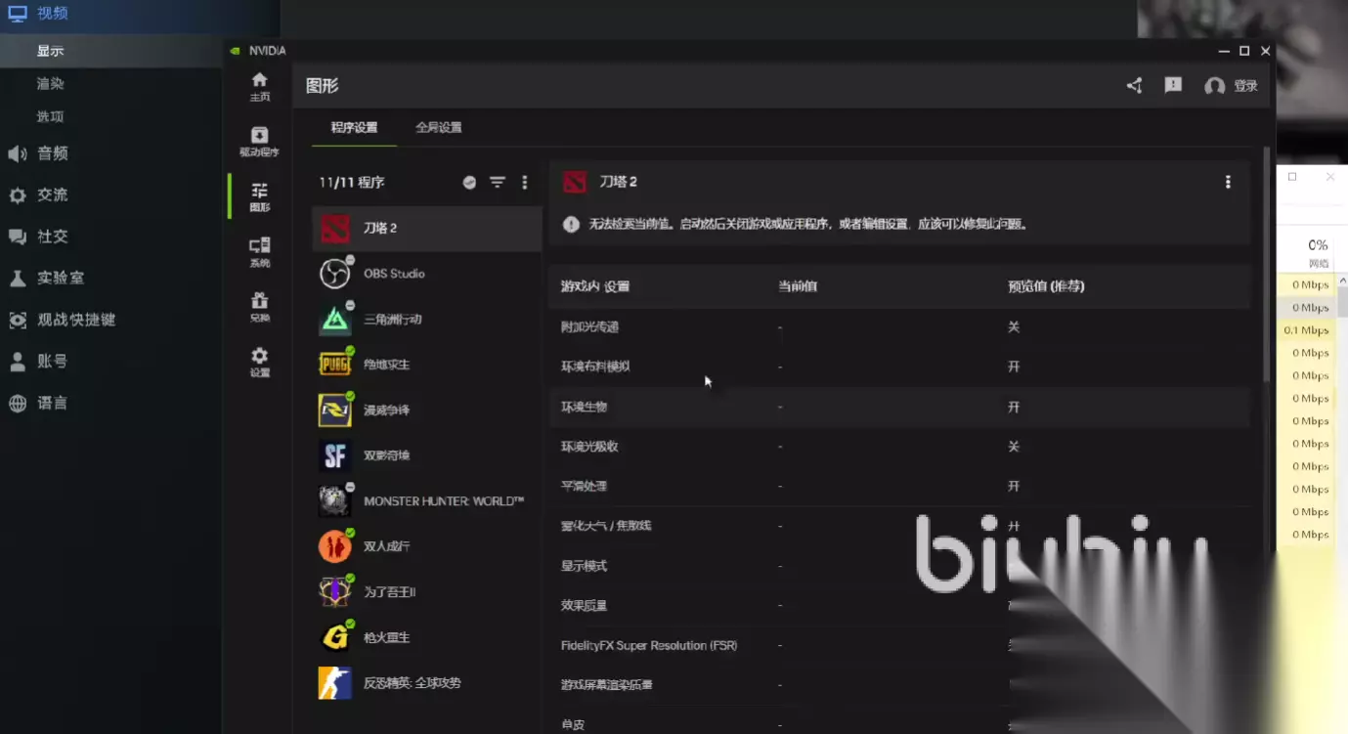Click the 附加光传递 setting row
Screen dimensions: 1348x734
[899, 327]
